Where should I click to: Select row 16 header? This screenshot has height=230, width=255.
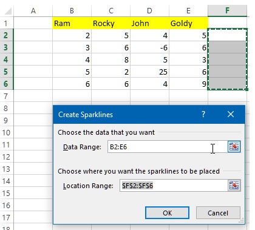[x=6, y=205]
